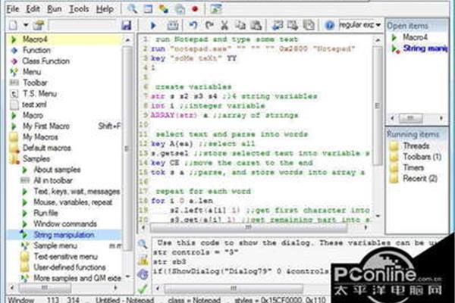Click the magnifier icon beside the output pane
The height and width of the screenshot is (303, 455).
pos(143,244)
